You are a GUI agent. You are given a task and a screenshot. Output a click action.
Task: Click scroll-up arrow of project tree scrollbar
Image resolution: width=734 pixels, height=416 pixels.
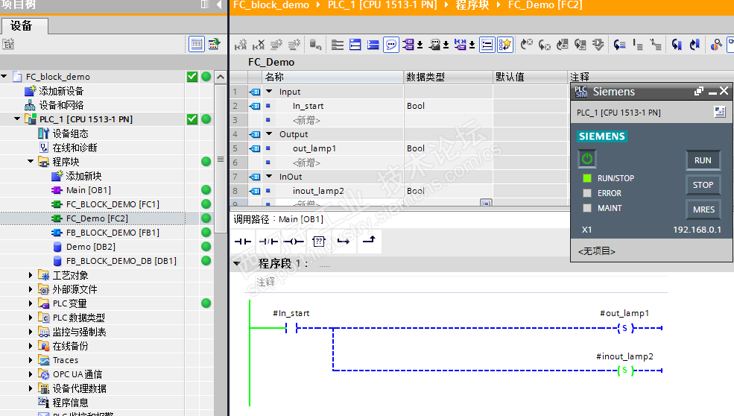221,77
